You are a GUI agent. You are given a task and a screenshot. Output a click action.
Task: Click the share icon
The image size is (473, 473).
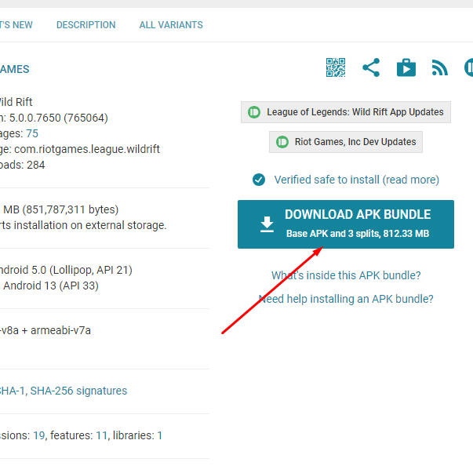tap(371, 68)
